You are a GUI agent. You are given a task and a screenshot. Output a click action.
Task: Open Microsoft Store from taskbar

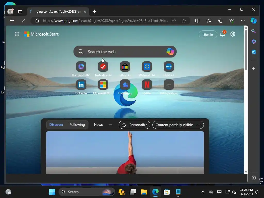[167, 192]
